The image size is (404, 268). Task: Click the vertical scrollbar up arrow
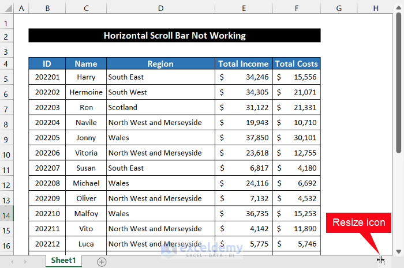[399, 7]
